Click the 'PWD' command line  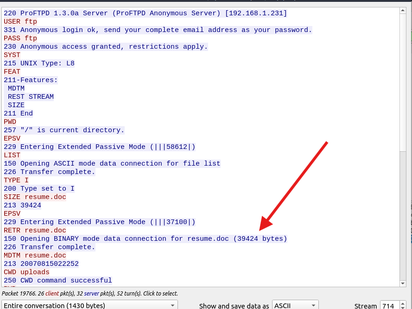[10, 122]
